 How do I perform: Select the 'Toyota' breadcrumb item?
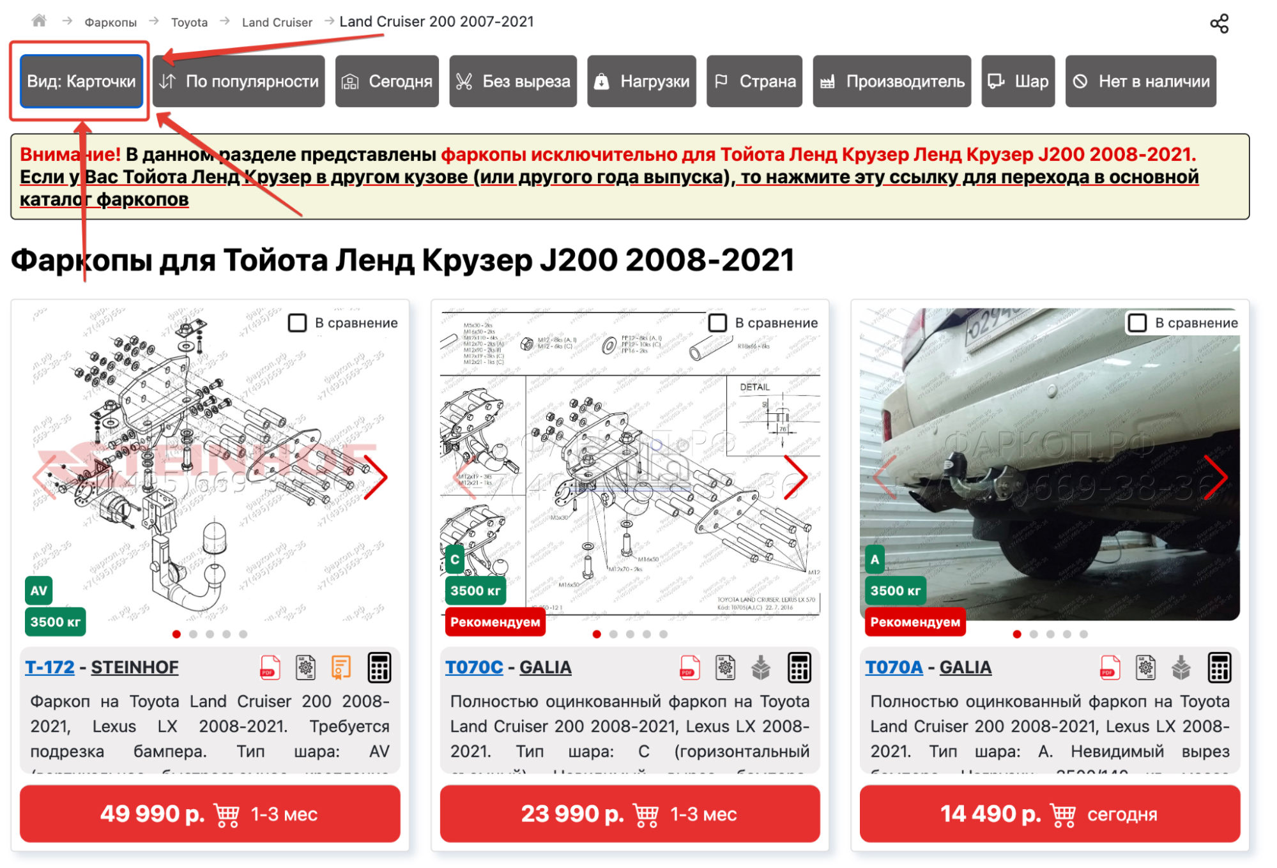click(x=189, y=22)
